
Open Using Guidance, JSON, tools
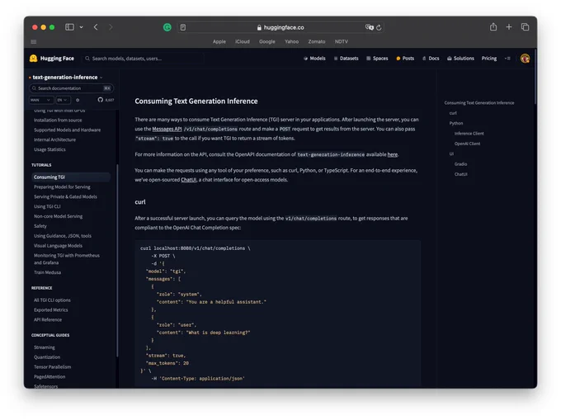[x=63, y=236]
